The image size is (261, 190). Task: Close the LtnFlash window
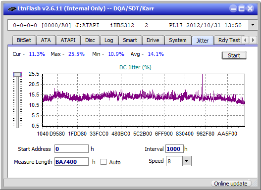pos(250,8)
